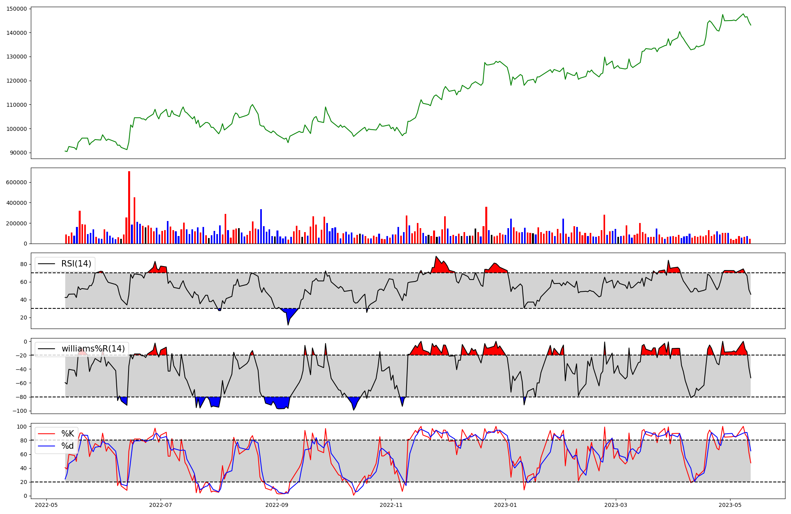The height and width of the screenshot is (514, 791).
Task: Click the williams%R(14) legend label
Action: coord(93,349)
